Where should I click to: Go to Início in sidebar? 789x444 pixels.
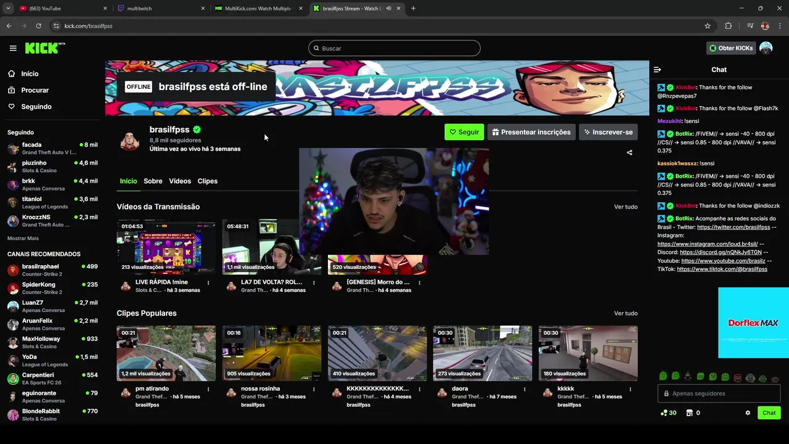(x=30, y=74)
